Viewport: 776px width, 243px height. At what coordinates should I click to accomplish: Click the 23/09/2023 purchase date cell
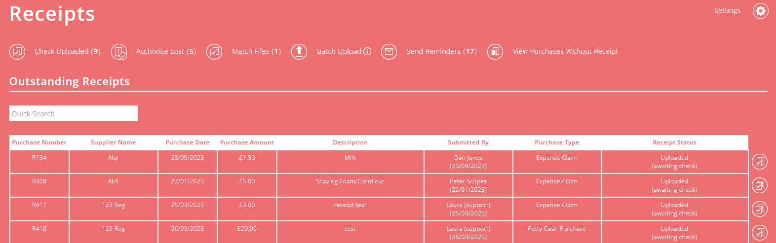[188, 162]
